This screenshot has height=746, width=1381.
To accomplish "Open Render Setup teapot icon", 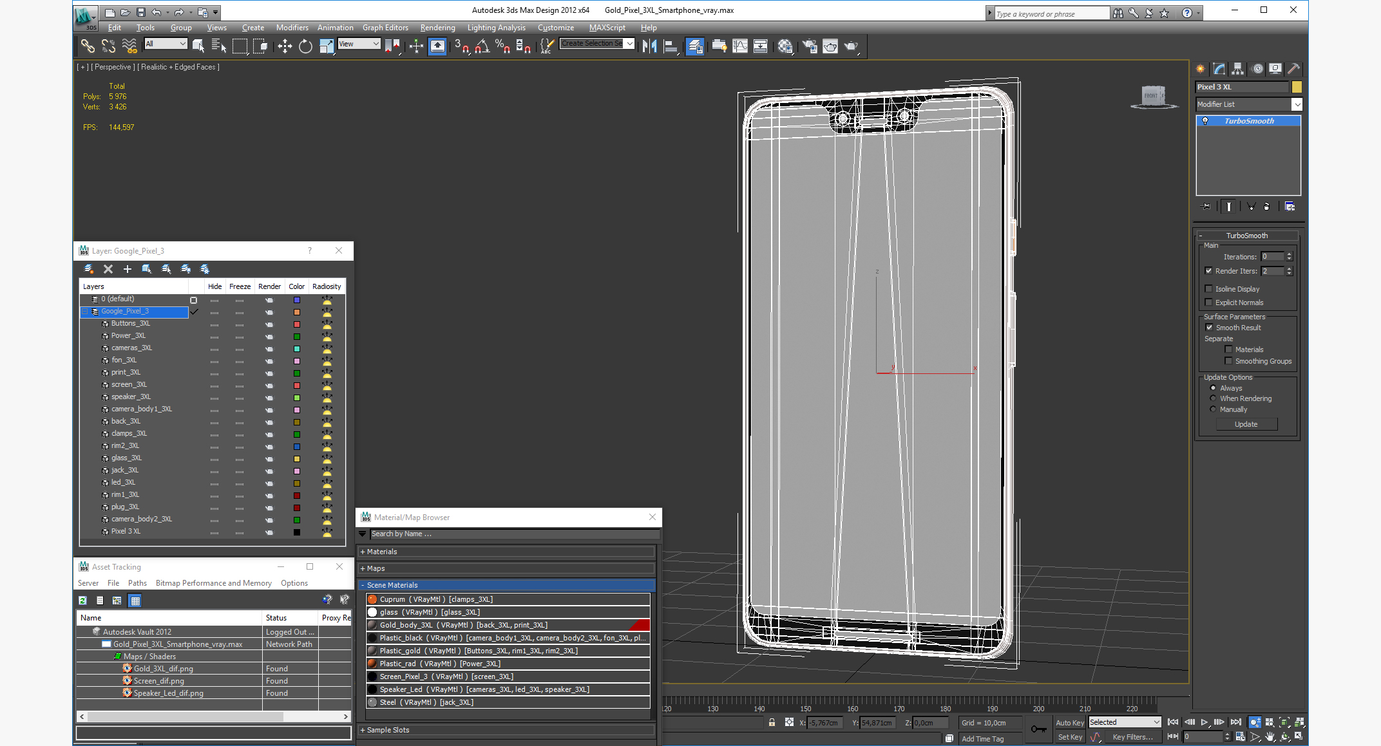I will coord(810,46).
